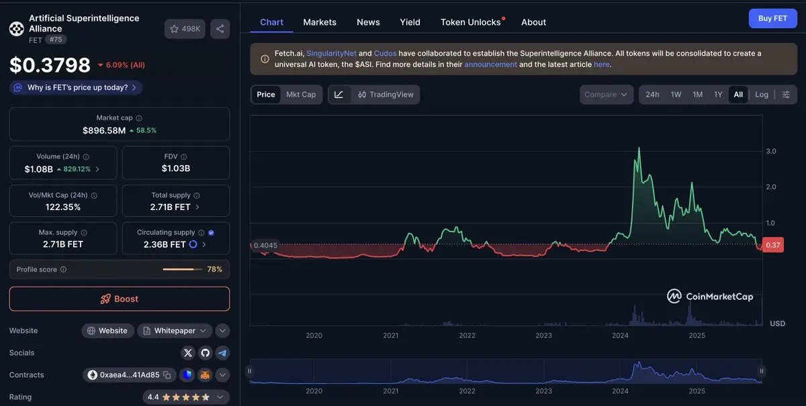This screenshot has width=806, height=406.
Task: Click the Profile score progress bar
Action: [x=183, y=270]
